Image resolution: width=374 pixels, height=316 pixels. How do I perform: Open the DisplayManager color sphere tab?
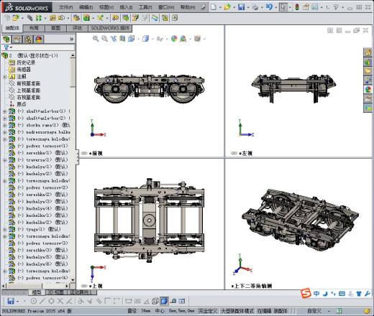[x=39, y=39]
